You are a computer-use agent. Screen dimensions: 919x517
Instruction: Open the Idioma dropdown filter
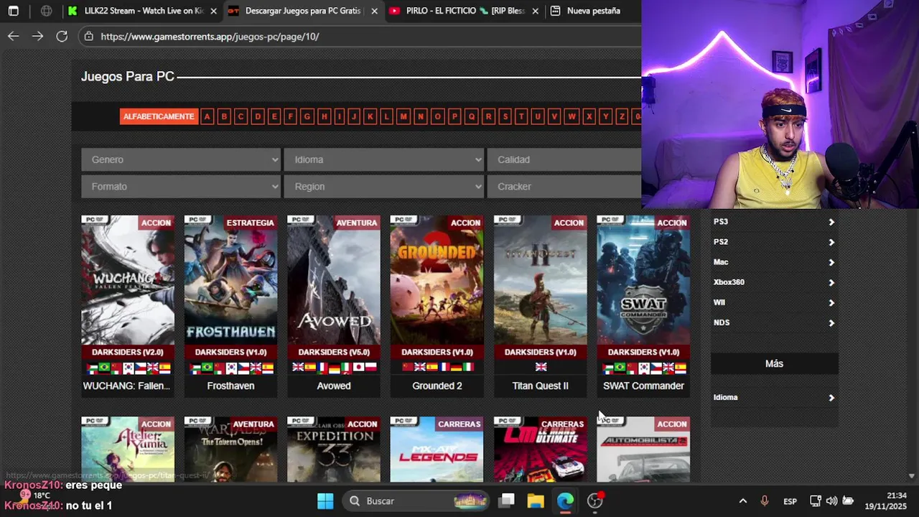tap(383, 159)
